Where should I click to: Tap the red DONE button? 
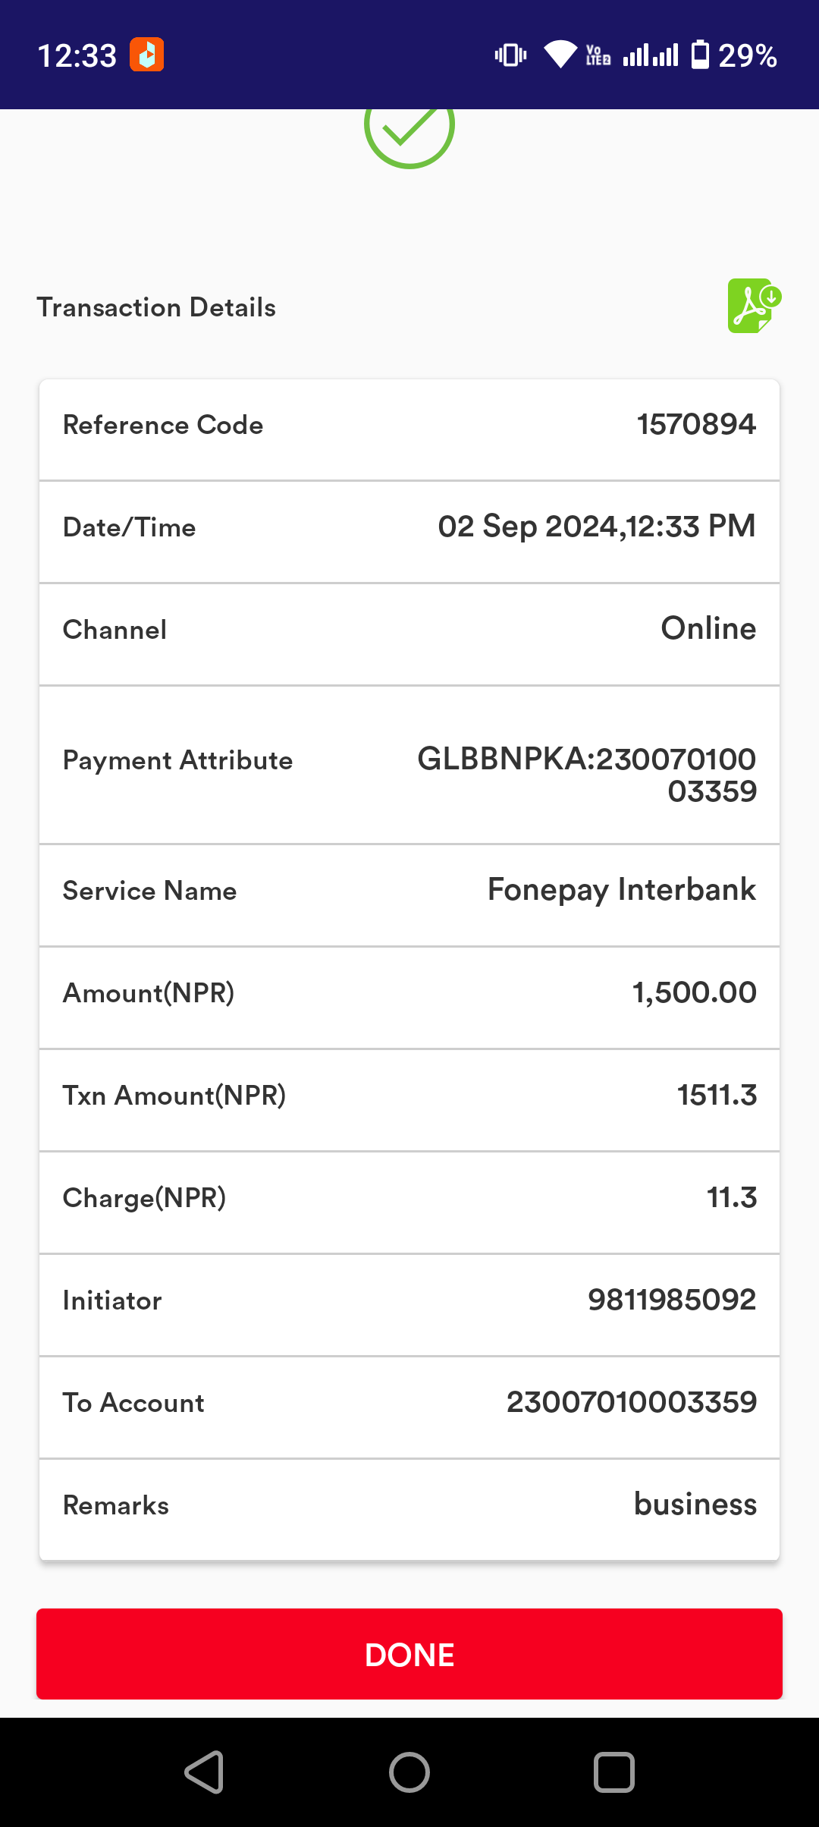click(409, 1654)
